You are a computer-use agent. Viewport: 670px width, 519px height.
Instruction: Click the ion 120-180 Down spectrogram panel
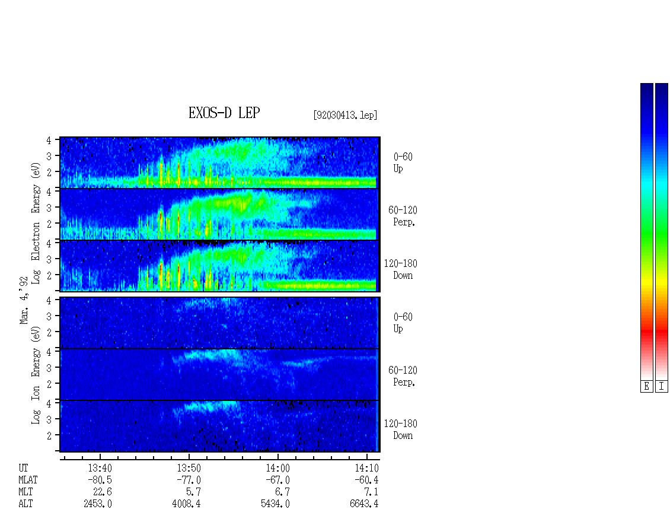(219, 426)
